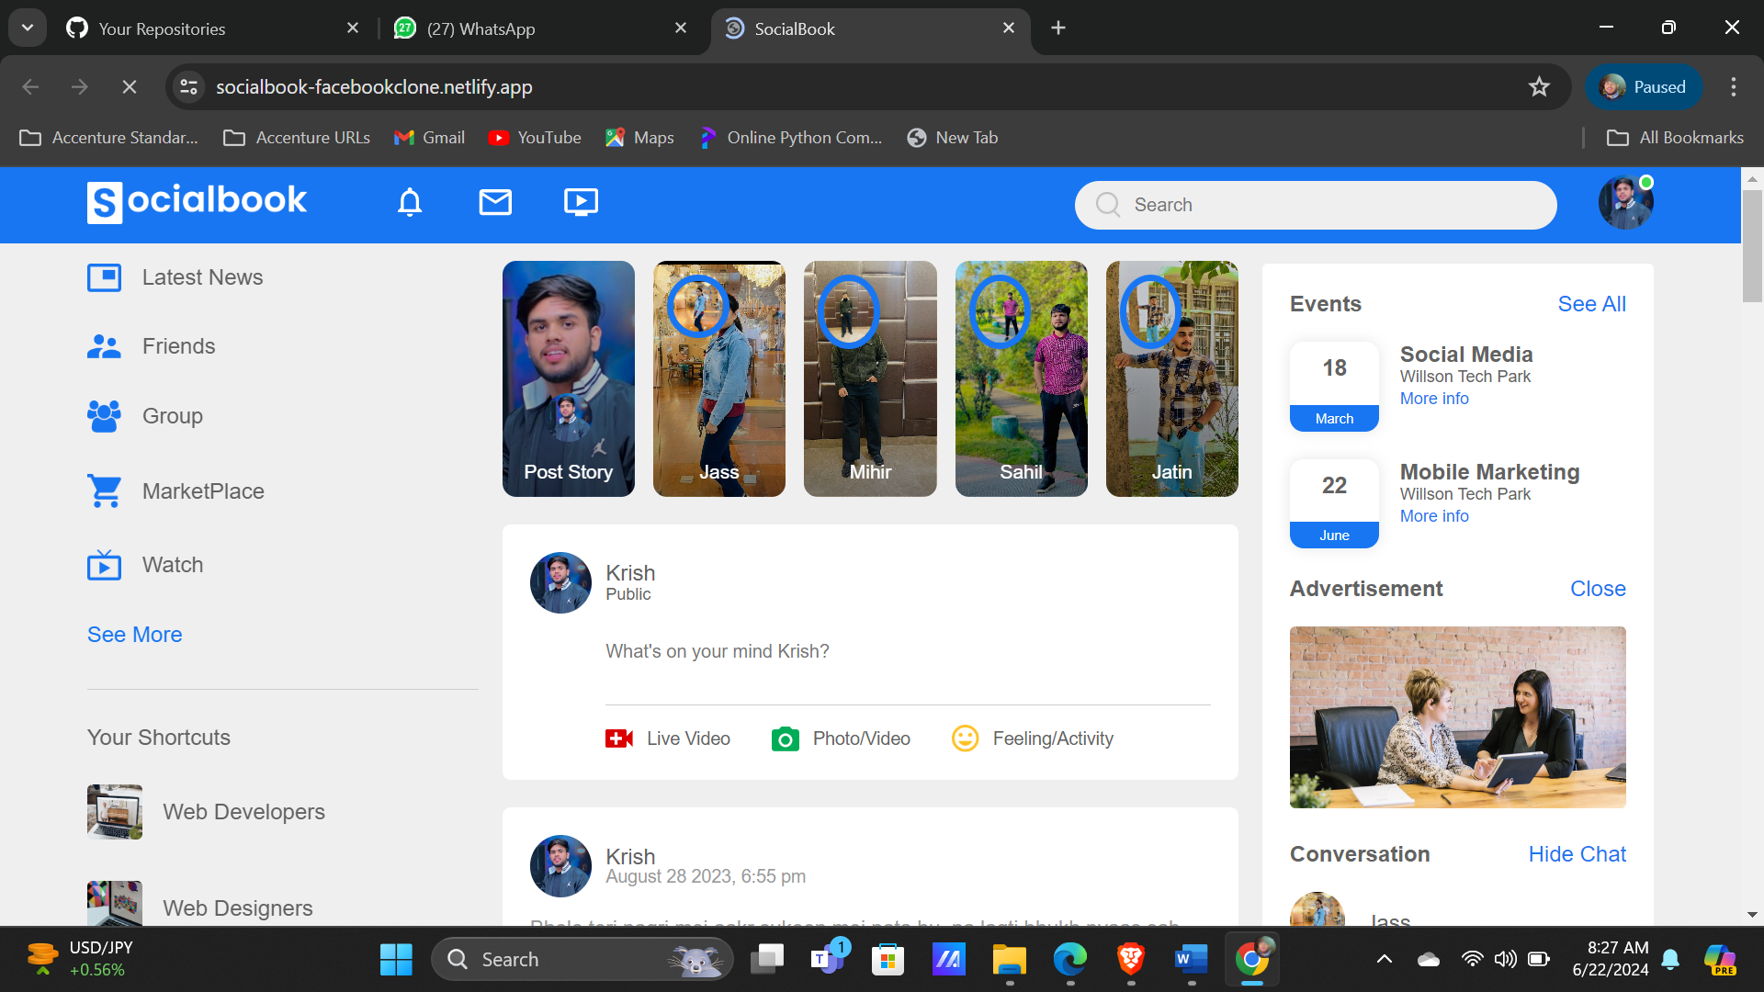
Task: Open notifications bell icon
Action: (410, 202)
